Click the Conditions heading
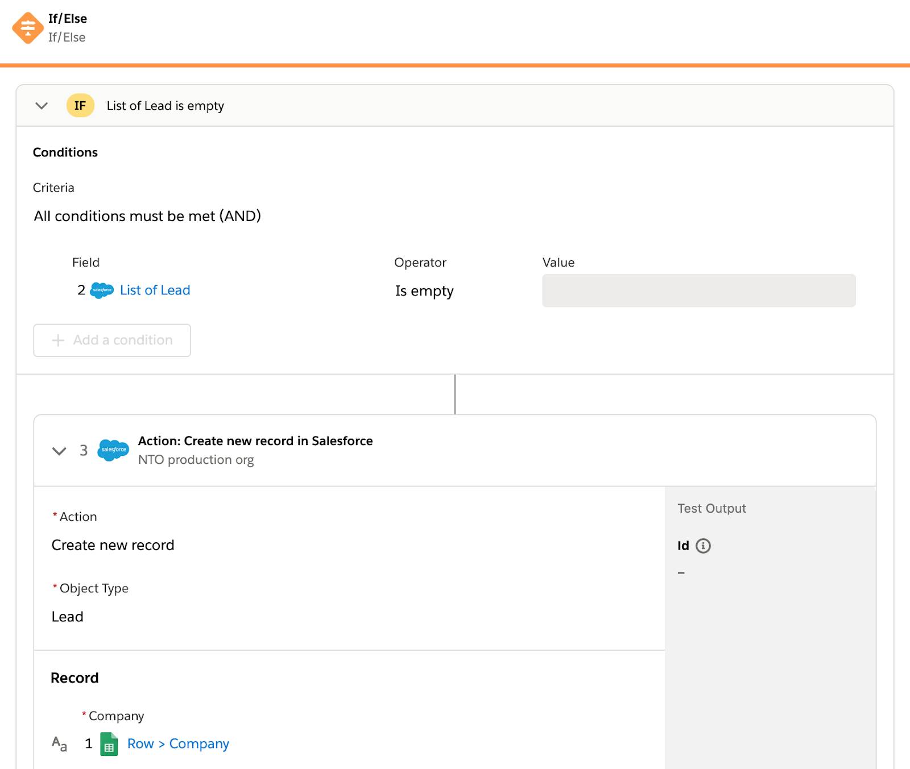 (x=65, y=152)
